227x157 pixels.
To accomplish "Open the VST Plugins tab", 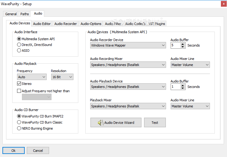I will [x=157, y=24].
